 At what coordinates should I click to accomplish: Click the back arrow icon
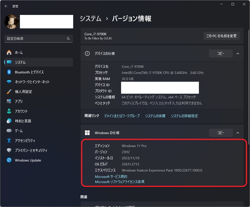6,6
